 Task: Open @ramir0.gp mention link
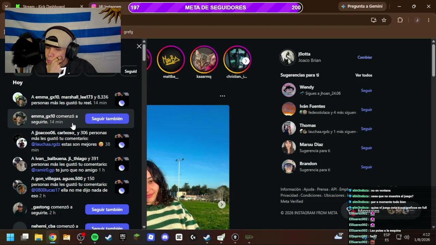click(43, 170)
